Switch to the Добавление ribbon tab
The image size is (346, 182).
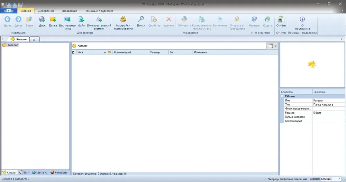tap(46, 11)
